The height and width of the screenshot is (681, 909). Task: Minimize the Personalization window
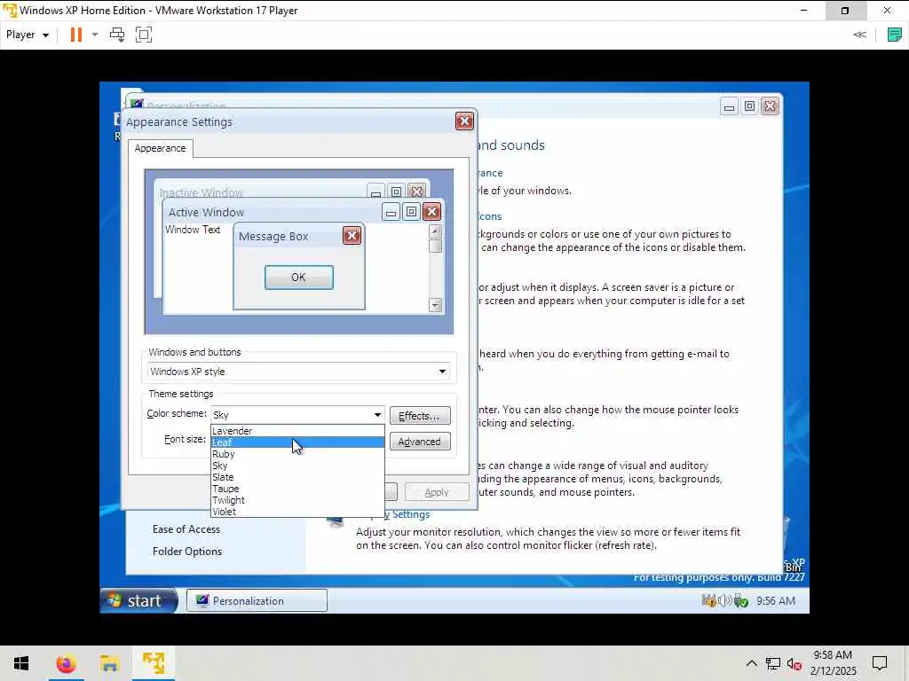click(x=730, y=106)
